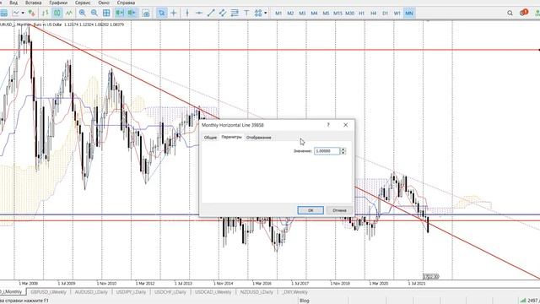This screenshot has height=304, width=540.
Task: Open the USDJPY Daily chart tab
Action: click(131, 292)
